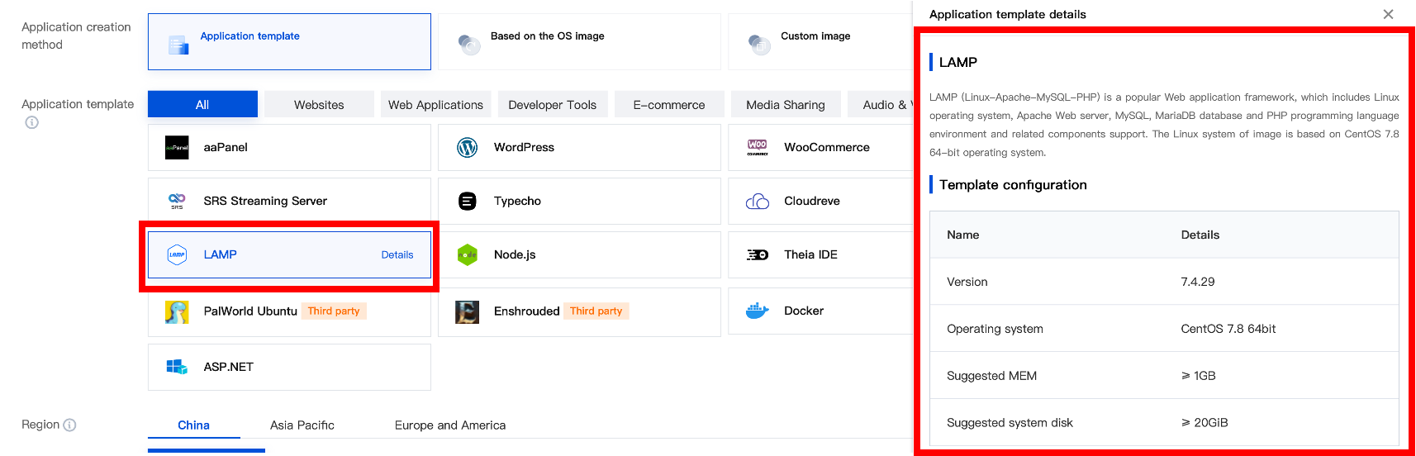The image size is (1416, 456).
Task: Click the ASP.NET Windows logo icon
Action: coord(177,367)
